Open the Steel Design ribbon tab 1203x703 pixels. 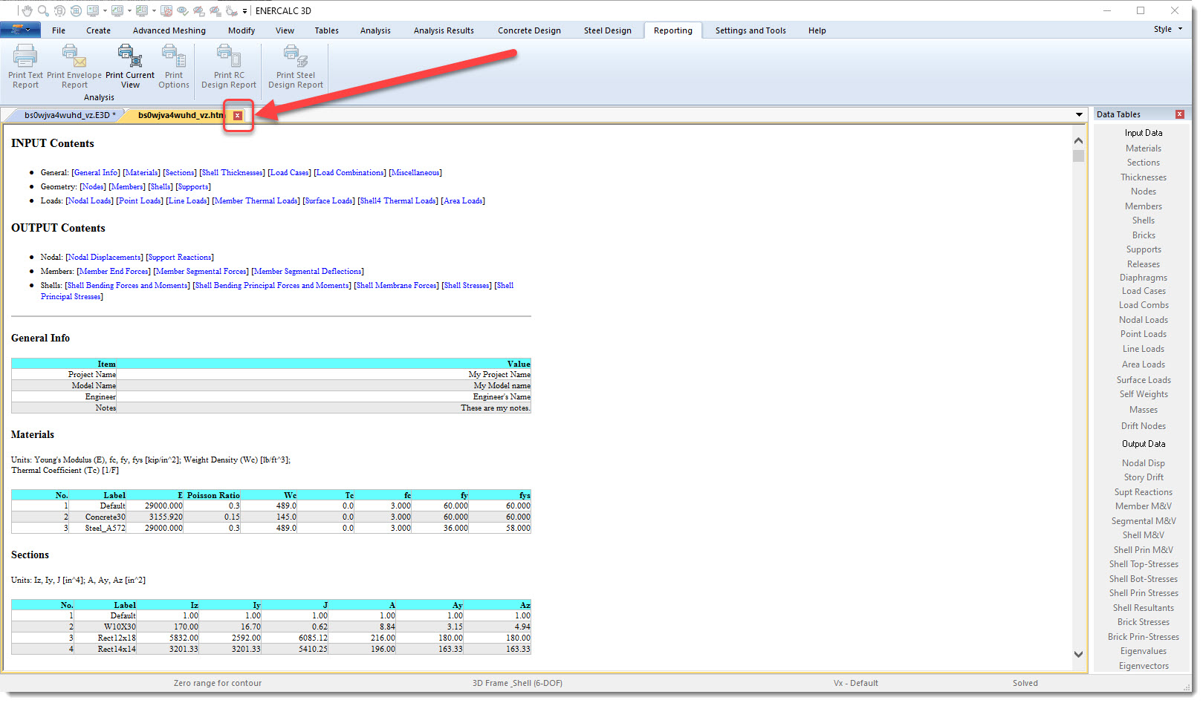[607, 30]
